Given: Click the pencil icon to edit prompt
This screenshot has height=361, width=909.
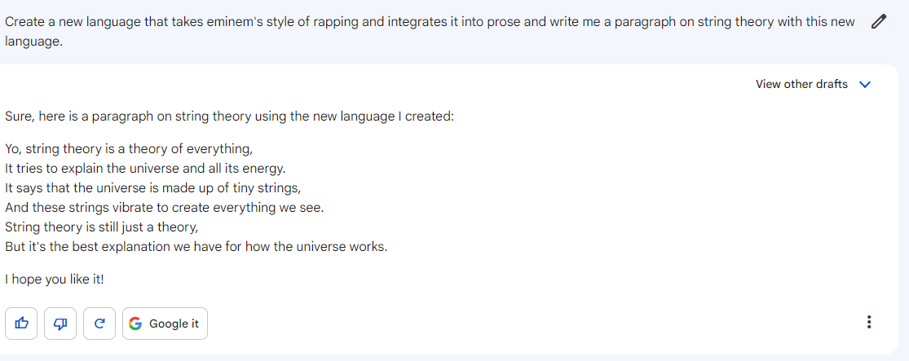Looking at the screenshot, I should (878, 22).
